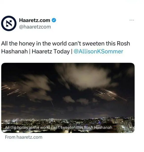Open the Haaretz profile avatar logo

coord(9,24)
